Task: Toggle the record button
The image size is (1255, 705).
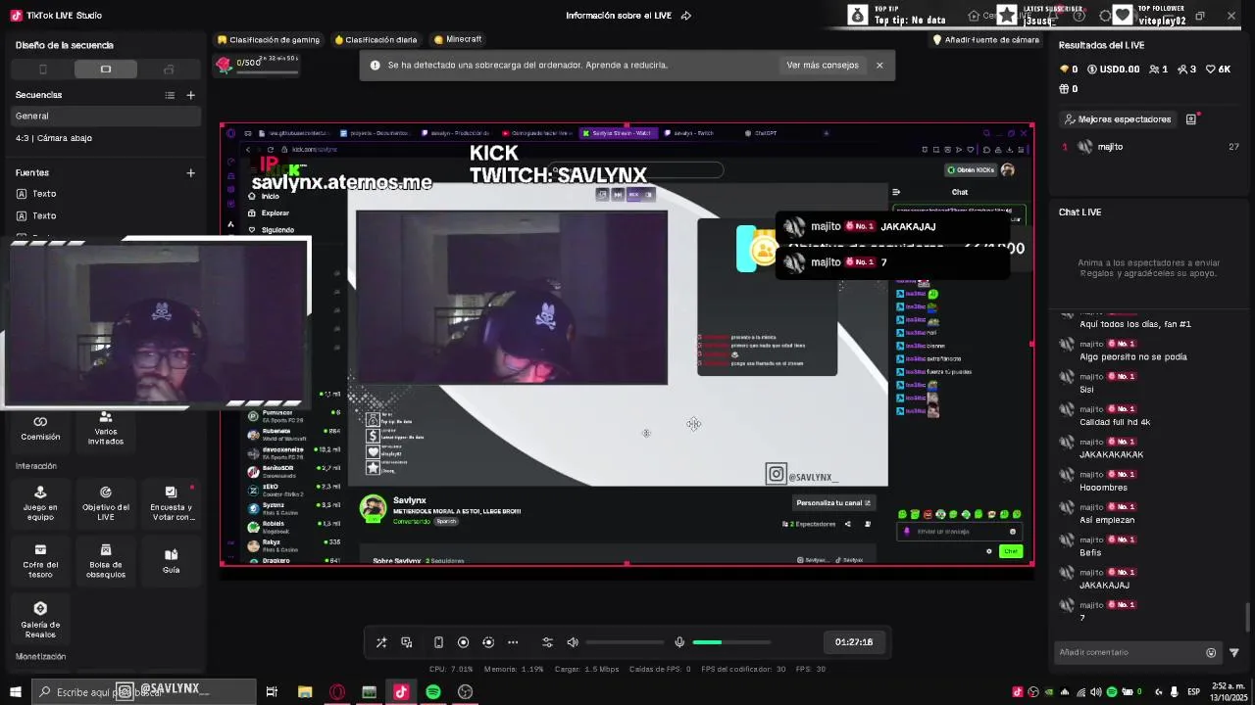Action: click(464, 642)
